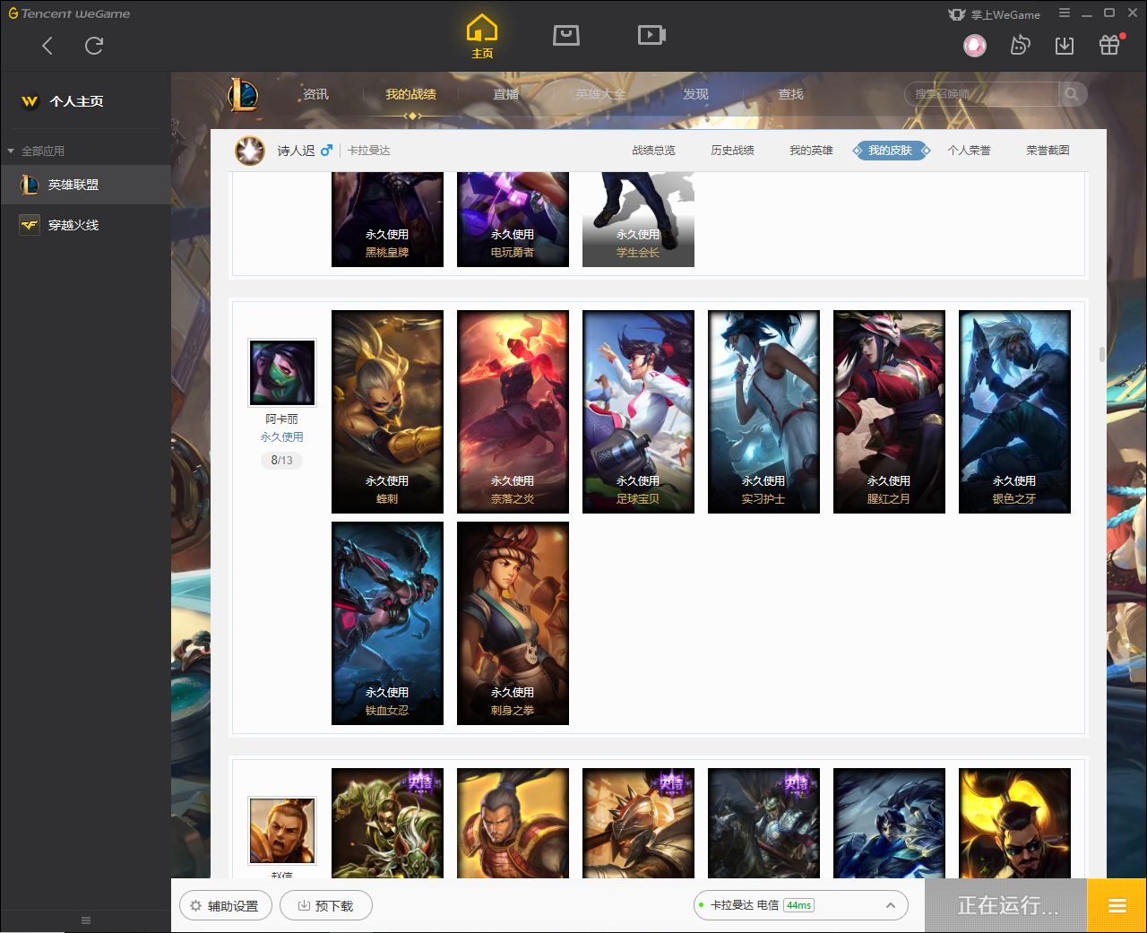
Task: Select 英雄联盟 in the sidebar
Action: pyautogui.click(x=85, y=185)
